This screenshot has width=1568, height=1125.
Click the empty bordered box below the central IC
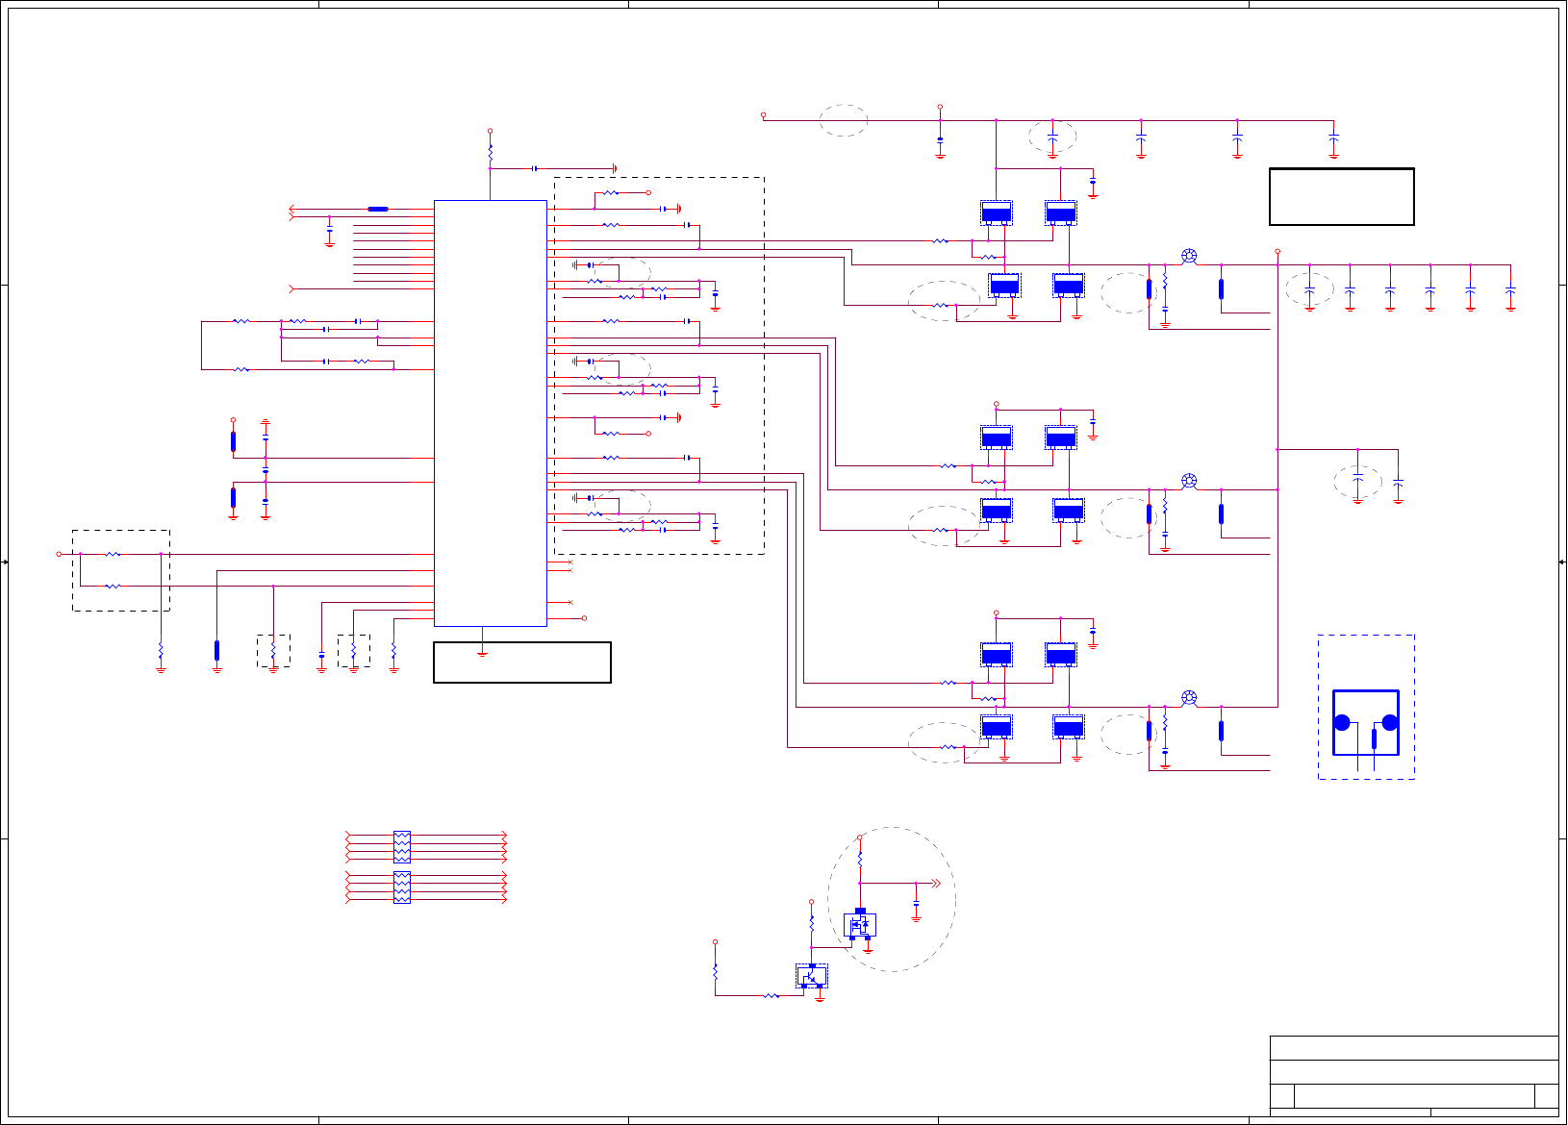(522, 662)
